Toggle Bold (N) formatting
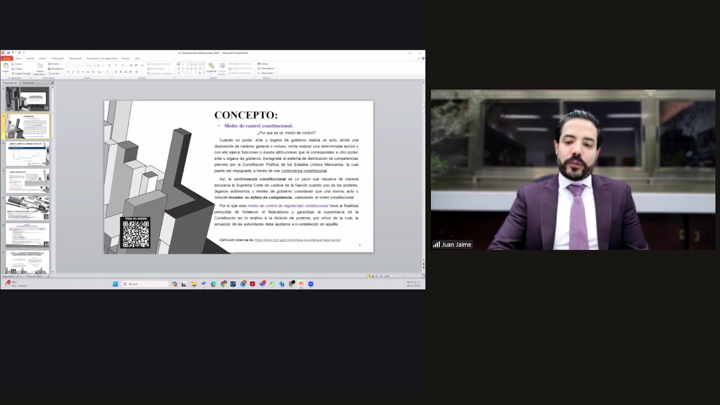 tap(68, 72)
